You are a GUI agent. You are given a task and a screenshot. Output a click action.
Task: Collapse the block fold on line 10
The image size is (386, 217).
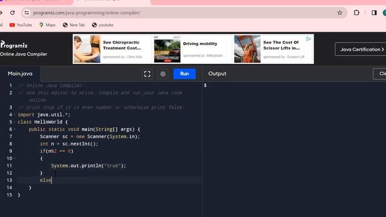(x=14, y=159)
